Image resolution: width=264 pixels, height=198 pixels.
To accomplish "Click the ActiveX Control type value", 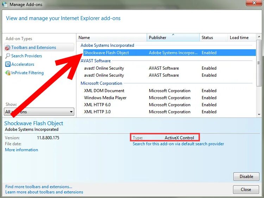I will (179, 138).
